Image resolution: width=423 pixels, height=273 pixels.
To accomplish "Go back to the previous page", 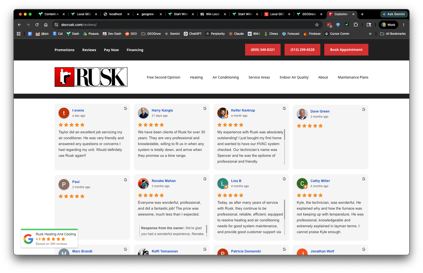I will pos(19,25).
